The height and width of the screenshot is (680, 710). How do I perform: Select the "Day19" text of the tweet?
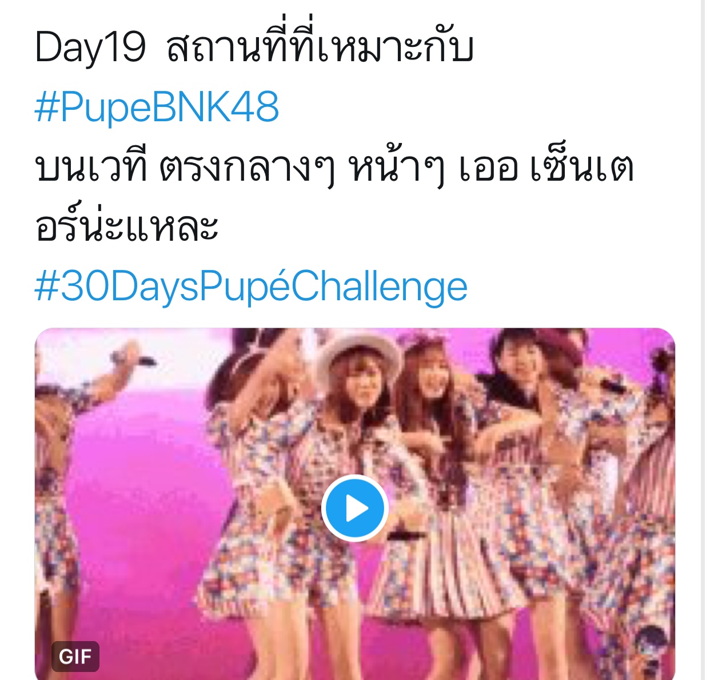click(x=90, y=47)
